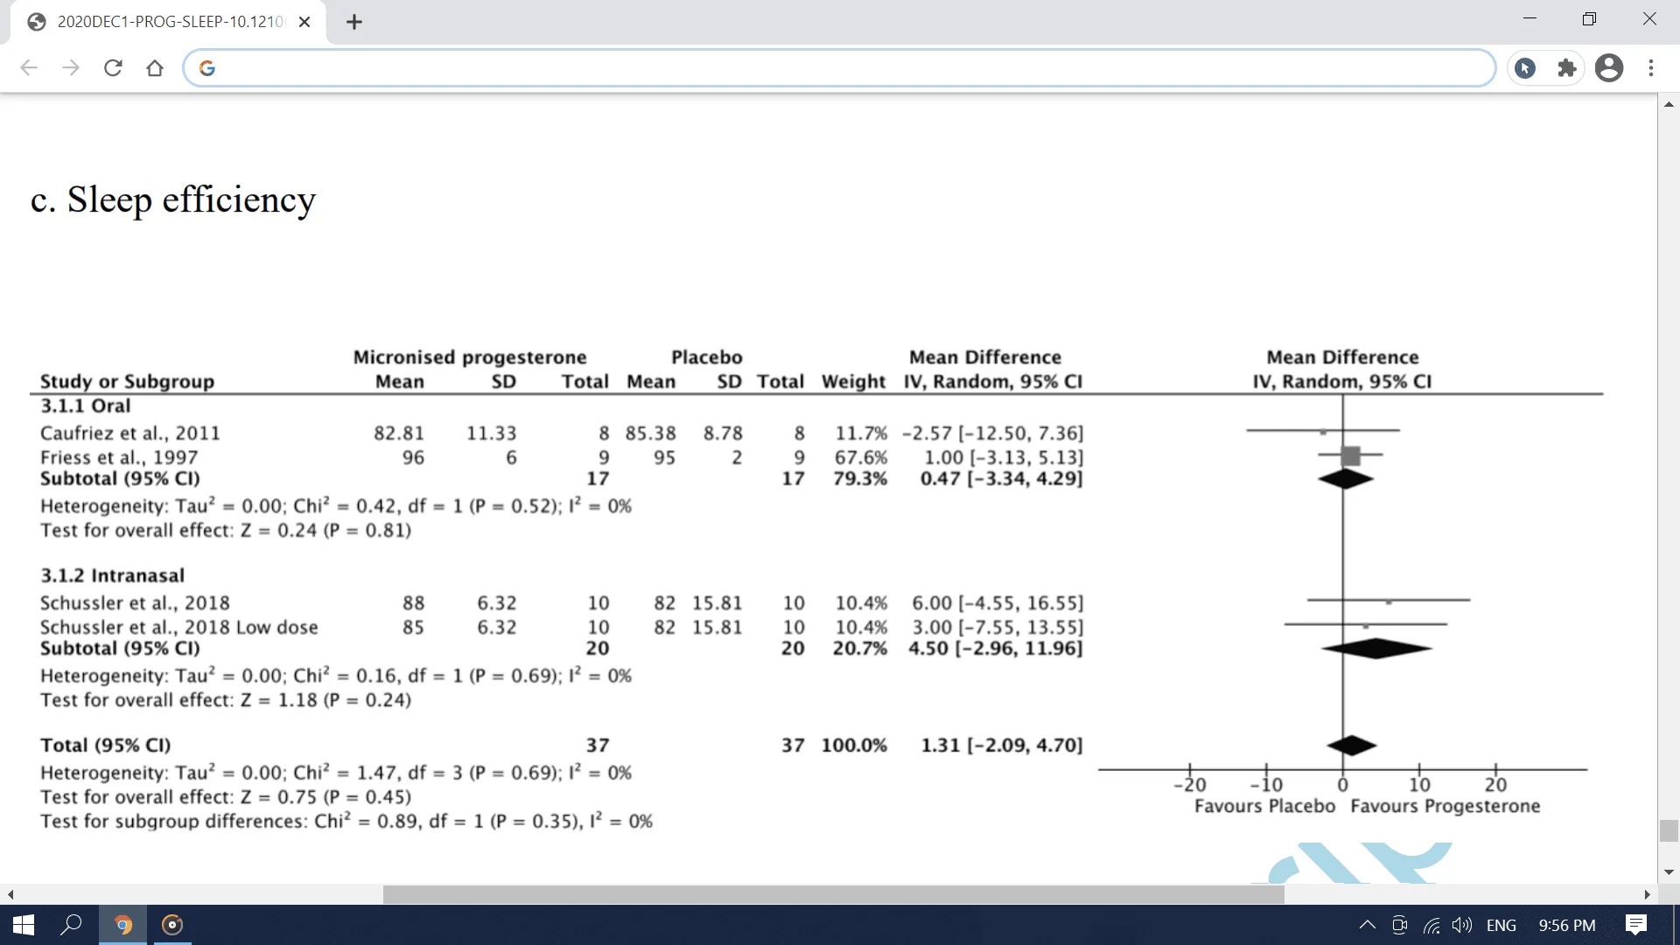Viewport: 1680px width, 945px height.
Task: Click 'Test for subgroup differences' line
Action: click(346, 822)
